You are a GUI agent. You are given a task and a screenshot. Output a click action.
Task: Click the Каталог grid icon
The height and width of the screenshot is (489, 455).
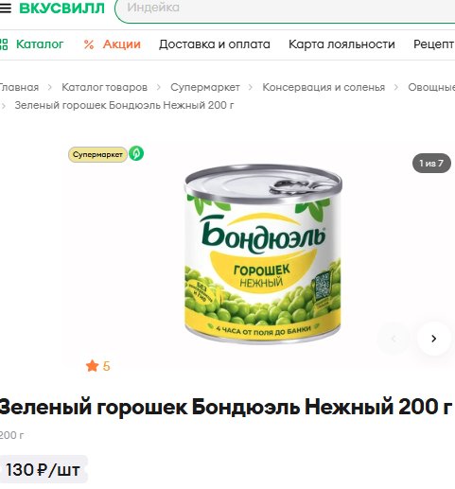(x=4, y=44)
